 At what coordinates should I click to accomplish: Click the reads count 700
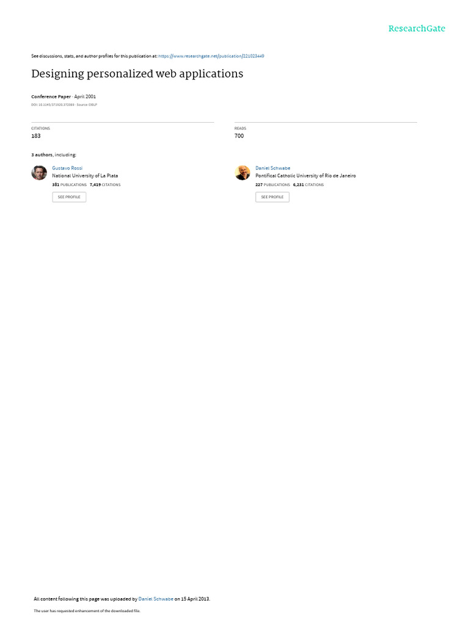(x=239, y=136)
